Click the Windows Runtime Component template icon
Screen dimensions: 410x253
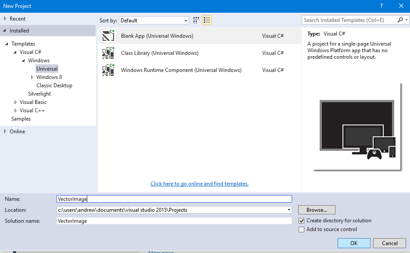coord(108,70)
